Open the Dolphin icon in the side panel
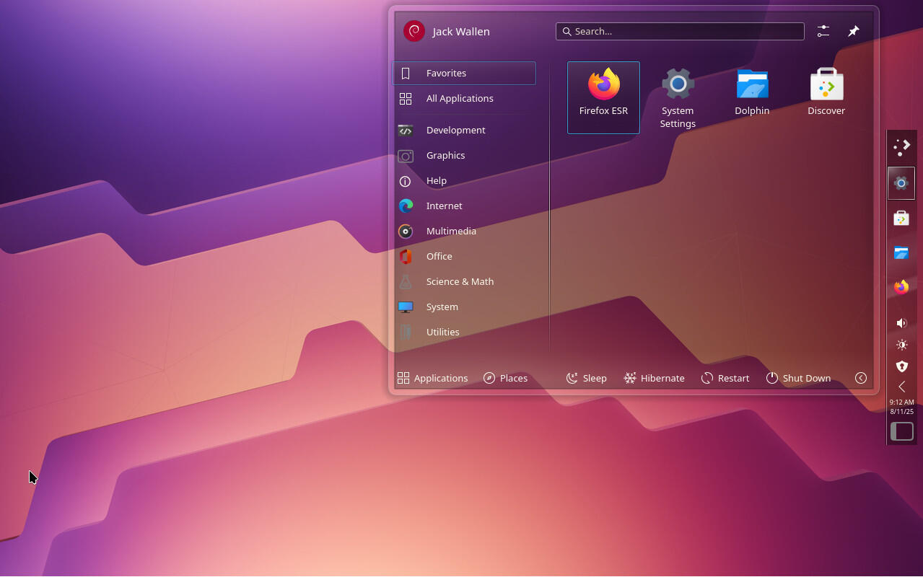The height and width of the screenshot is (577, 923). coord(901,252)
